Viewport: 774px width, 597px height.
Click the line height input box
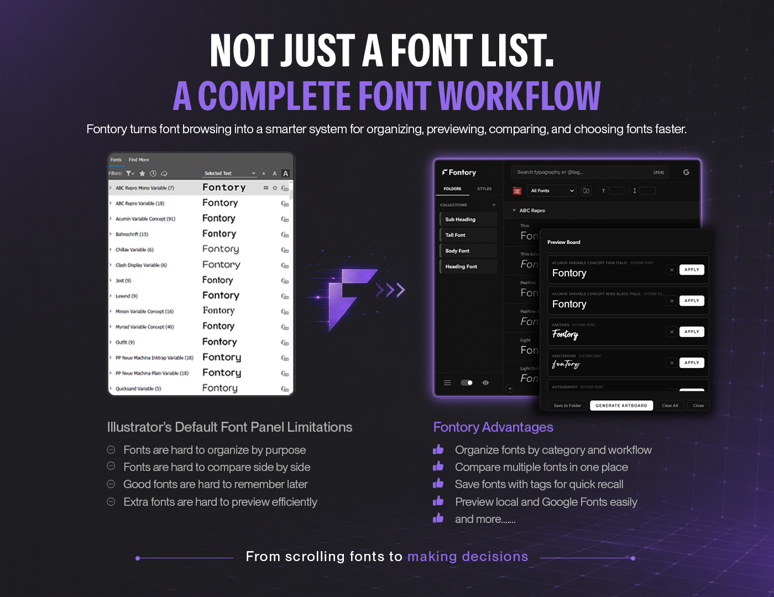tap(647, 191)
